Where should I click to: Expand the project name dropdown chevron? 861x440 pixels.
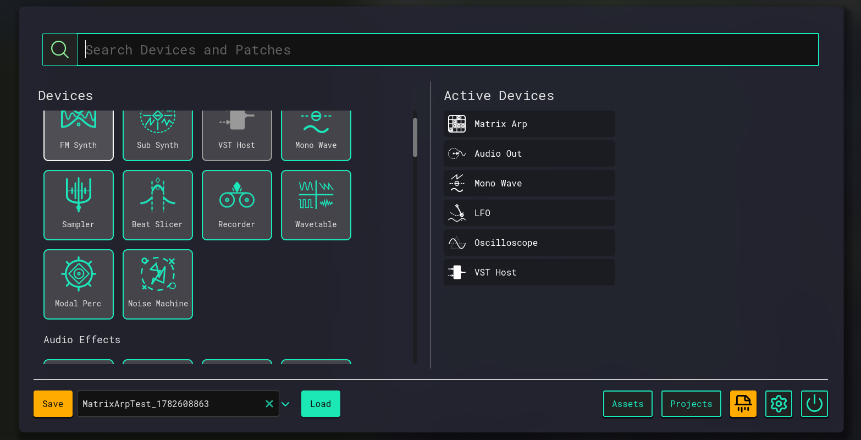click(x=285, y=404)
